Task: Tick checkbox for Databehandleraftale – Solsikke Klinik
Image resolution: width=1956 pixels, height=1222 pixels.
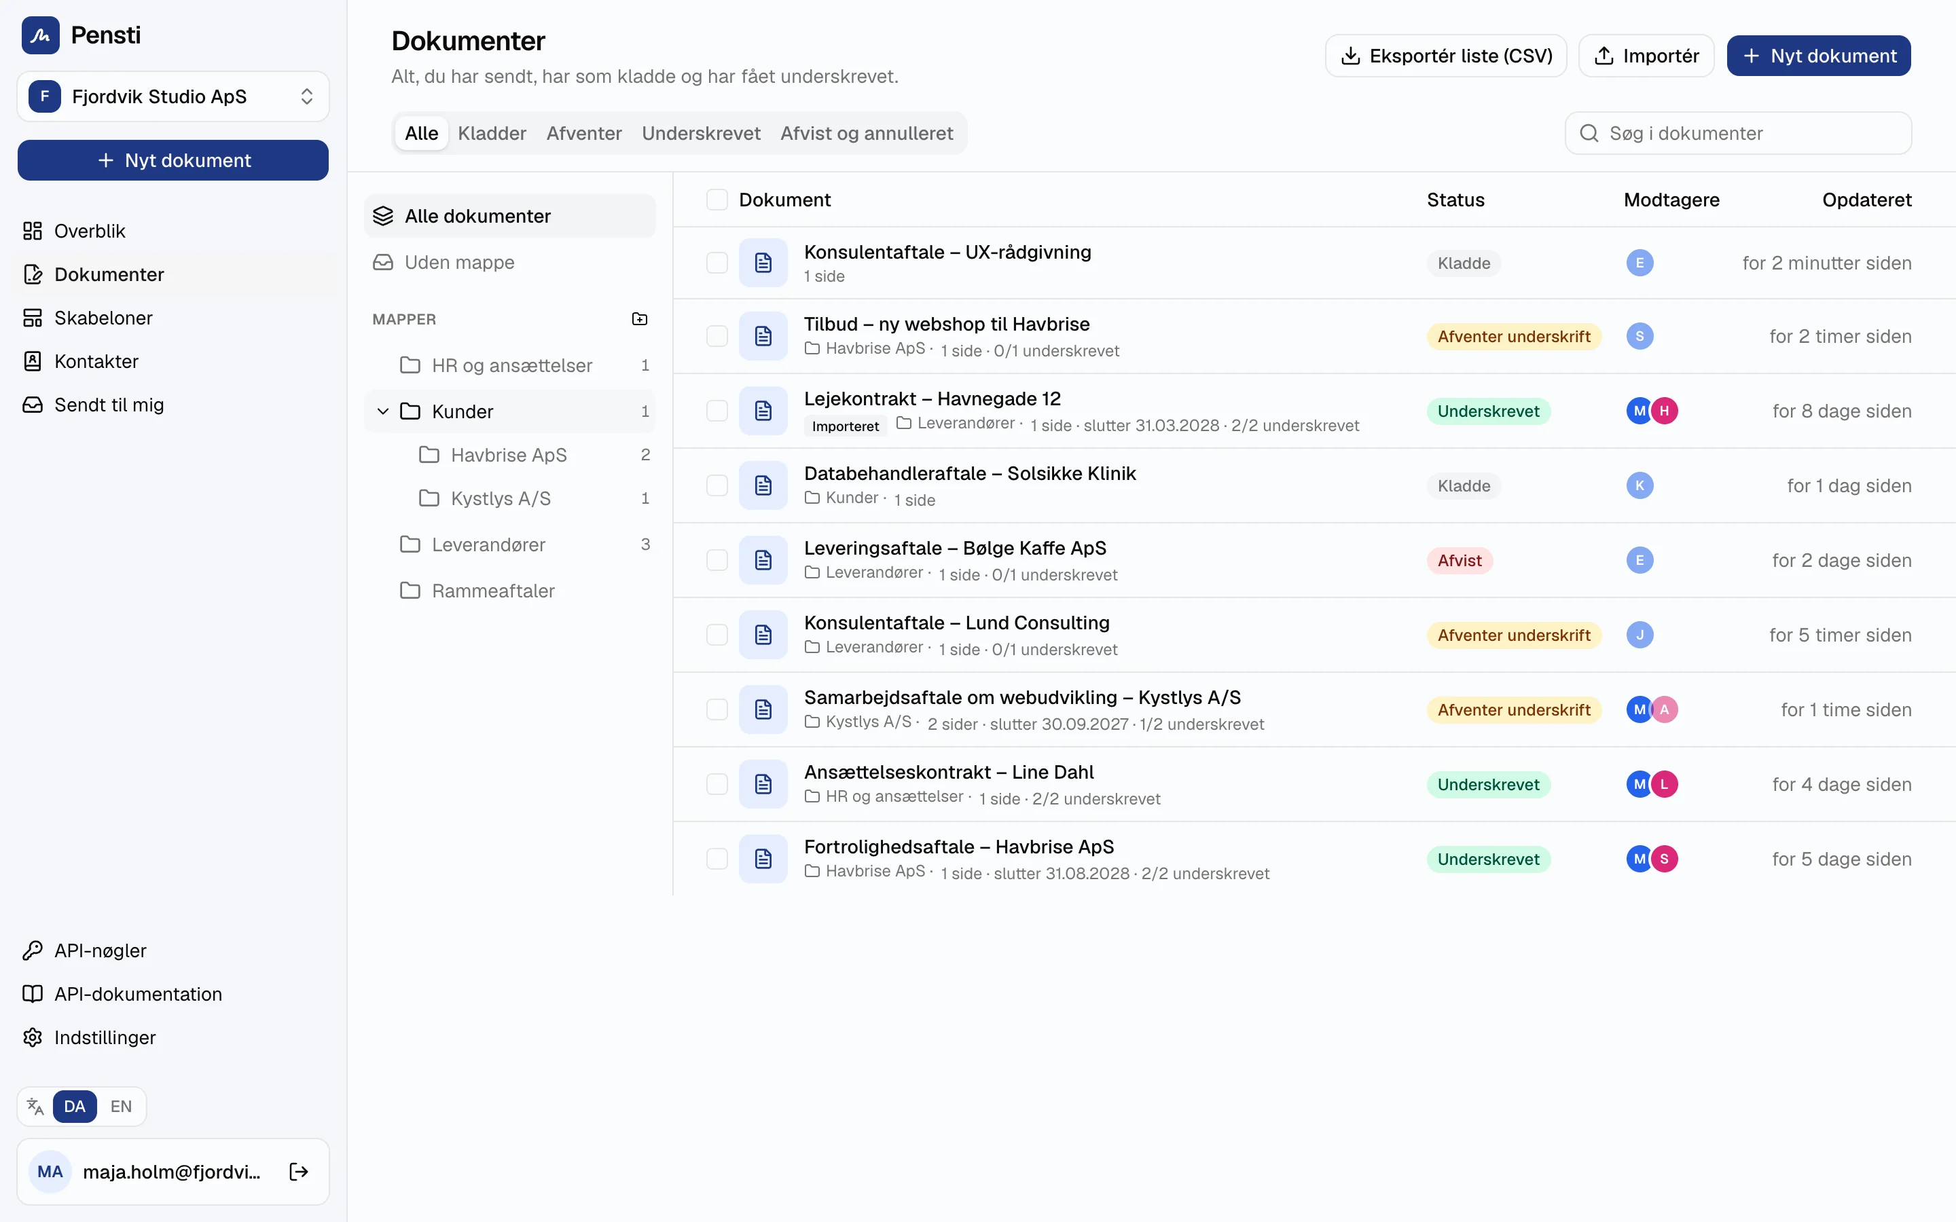Action: (x=717, y=485)
